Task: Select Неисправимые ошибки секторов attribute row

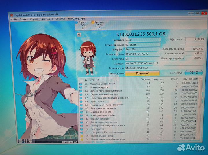Action: pos(138,139)
